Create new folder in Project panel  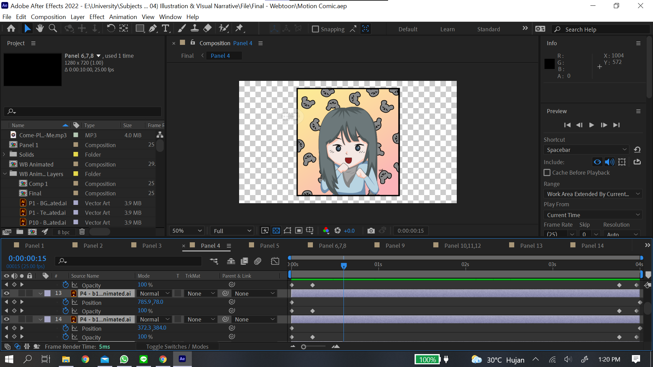coord(20,232)
